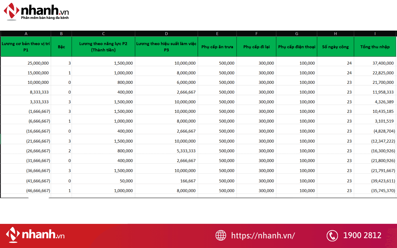This screenshot has height=248, width=397.
Task: Select the 'Tổng thu nhập' header cell
Action: (375, 47)
